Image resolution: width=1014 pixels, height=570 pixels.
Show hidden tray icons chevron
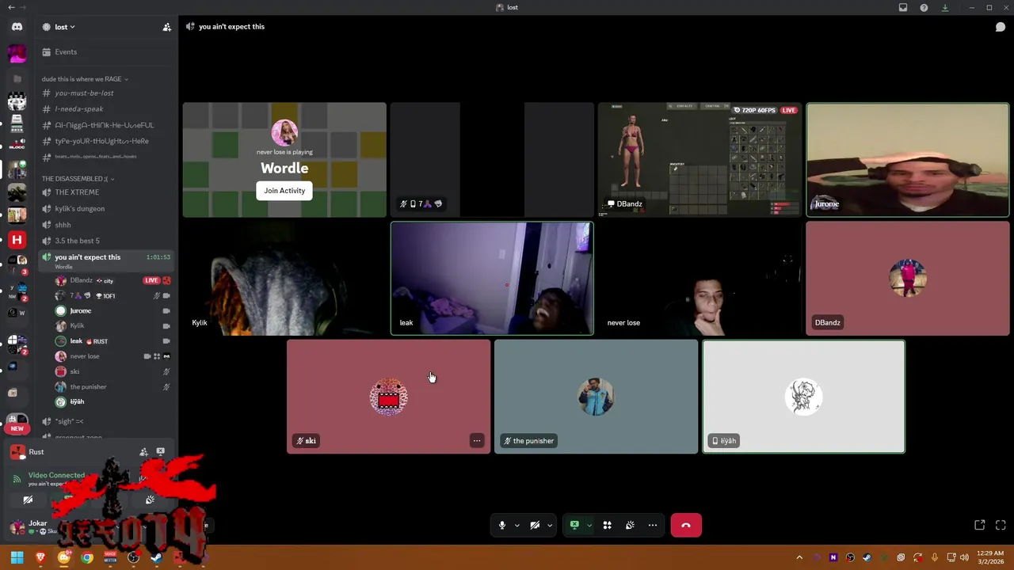coord(799,557)
